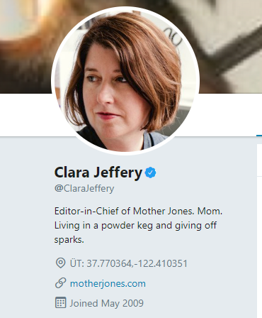The image size is (262, 318).
Task: Click the powder keg bio line
Action: (135, 225)
